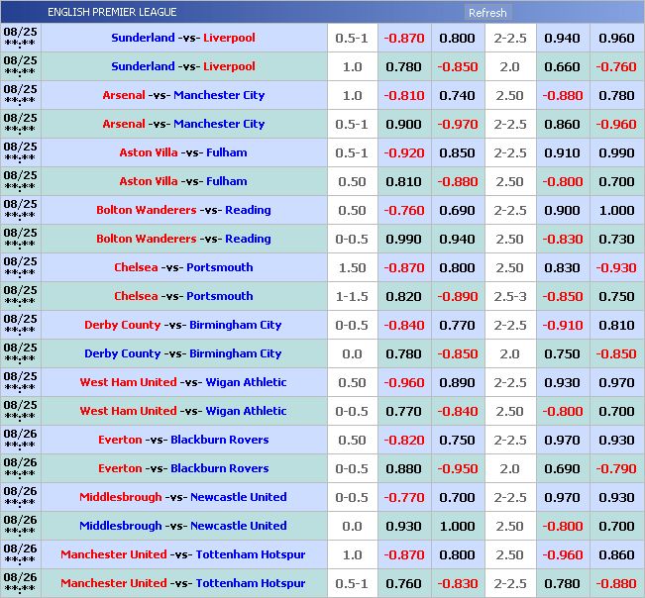Choose -0.920 odds for Aston Villa vs Fulham
The image size is (645, 598).
pyautogui.click(x=403, y=153)
